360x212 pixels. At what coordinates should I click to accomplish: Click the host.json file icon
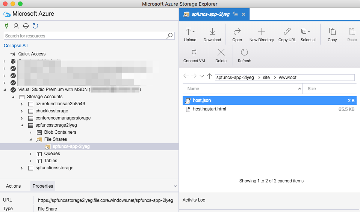188,100
